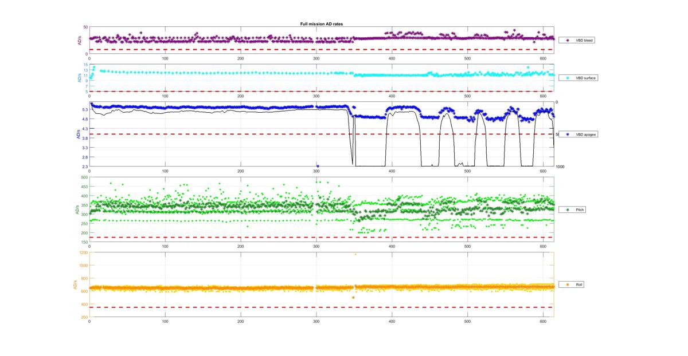Click the cyan star marker in VBD surface legend

tap(568, 78)
